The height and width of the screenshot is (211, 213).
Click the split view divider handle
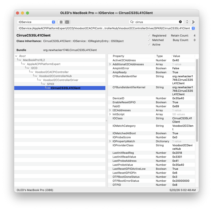point(107,120)
